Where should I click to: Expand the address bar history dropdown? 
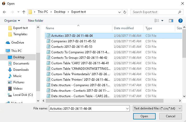click(120, 12)
